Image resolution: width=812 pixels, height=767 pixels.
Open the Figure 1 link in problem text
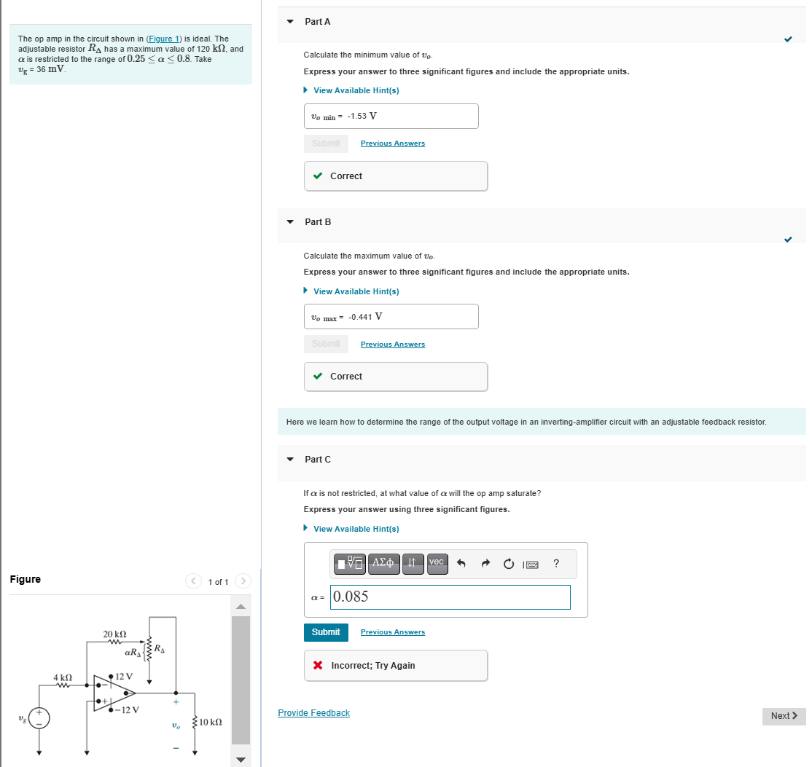[x=164, y=39]
